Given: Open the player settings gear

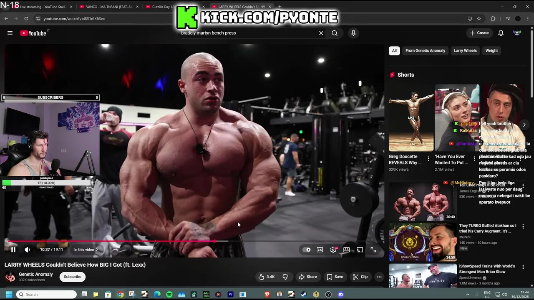Looking at the screenshot, I should click(x=333, y=250).
